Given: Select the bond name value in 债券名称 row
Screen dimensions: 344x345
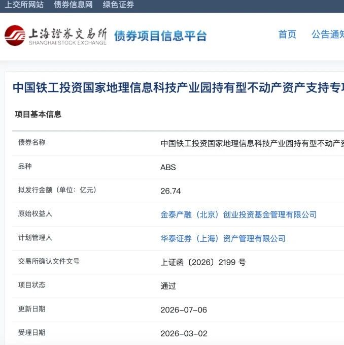Looking at the screenshot, I should click(252, 143).
